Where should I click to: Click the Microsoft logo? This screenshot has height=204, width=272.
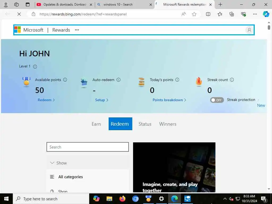point(17,30)
